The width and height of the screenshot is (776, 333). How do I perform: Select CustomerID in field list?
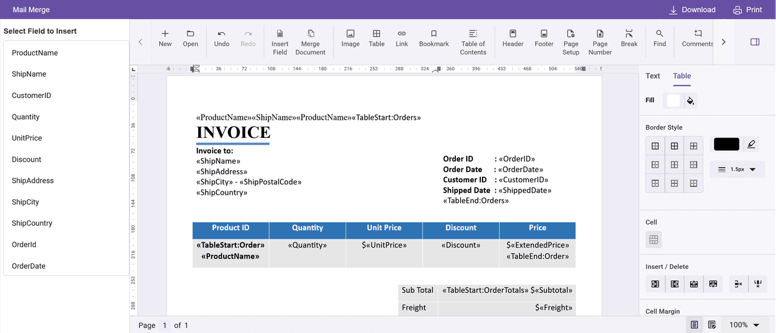(x=66, y=95)
